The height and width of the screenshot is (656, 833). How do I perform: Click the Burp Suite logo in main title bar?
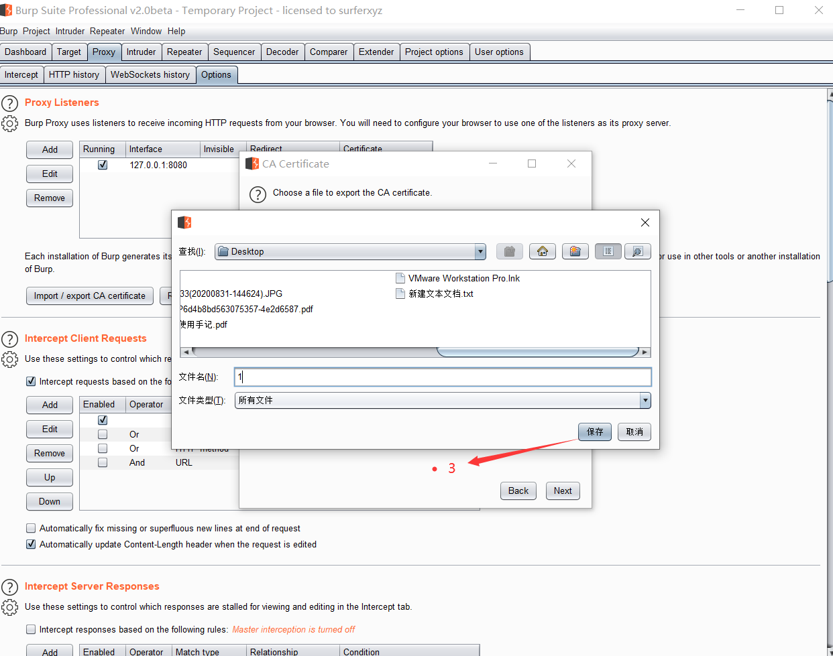click(x=6, y=10)
